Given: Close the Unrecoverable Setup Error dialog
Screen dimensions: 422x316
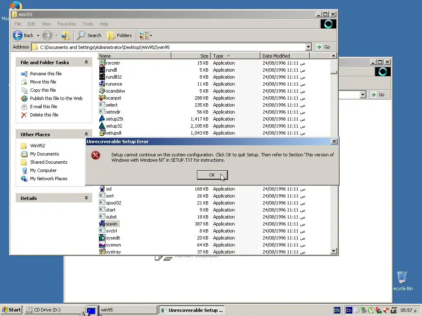Looking at the screenshot, I should pyautogui.click(x=334, y=142).
